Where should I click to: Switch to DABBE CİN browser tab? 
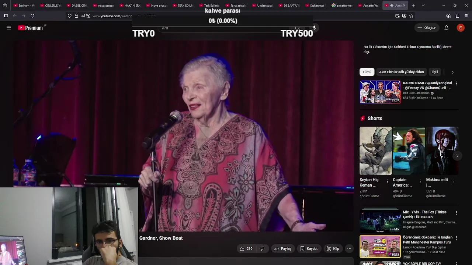tap(77, 6)
